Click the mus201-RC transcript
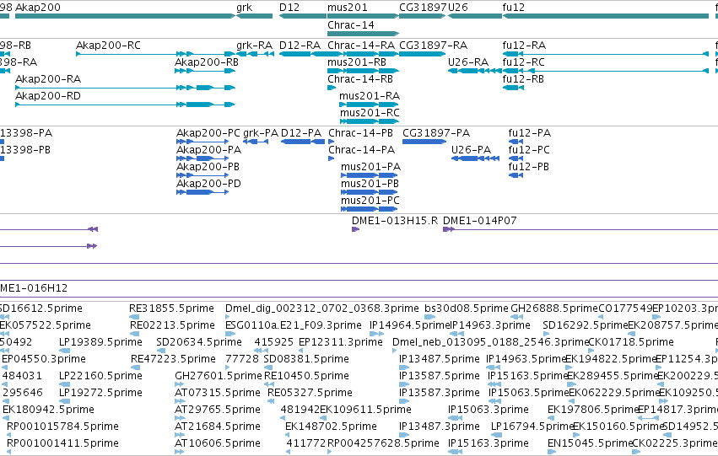The height and width of the screenshot is (456, 718). tap(369, 121)
